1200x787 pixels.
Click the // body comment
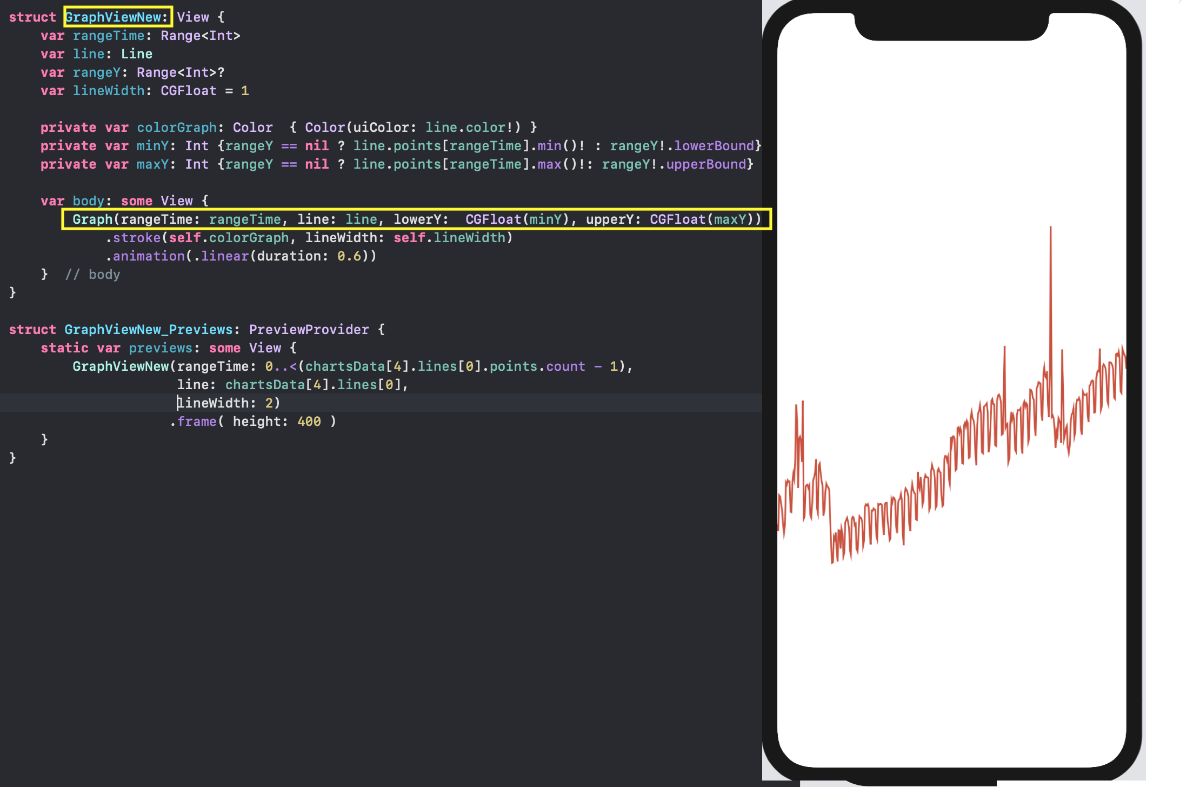(93, 274)
